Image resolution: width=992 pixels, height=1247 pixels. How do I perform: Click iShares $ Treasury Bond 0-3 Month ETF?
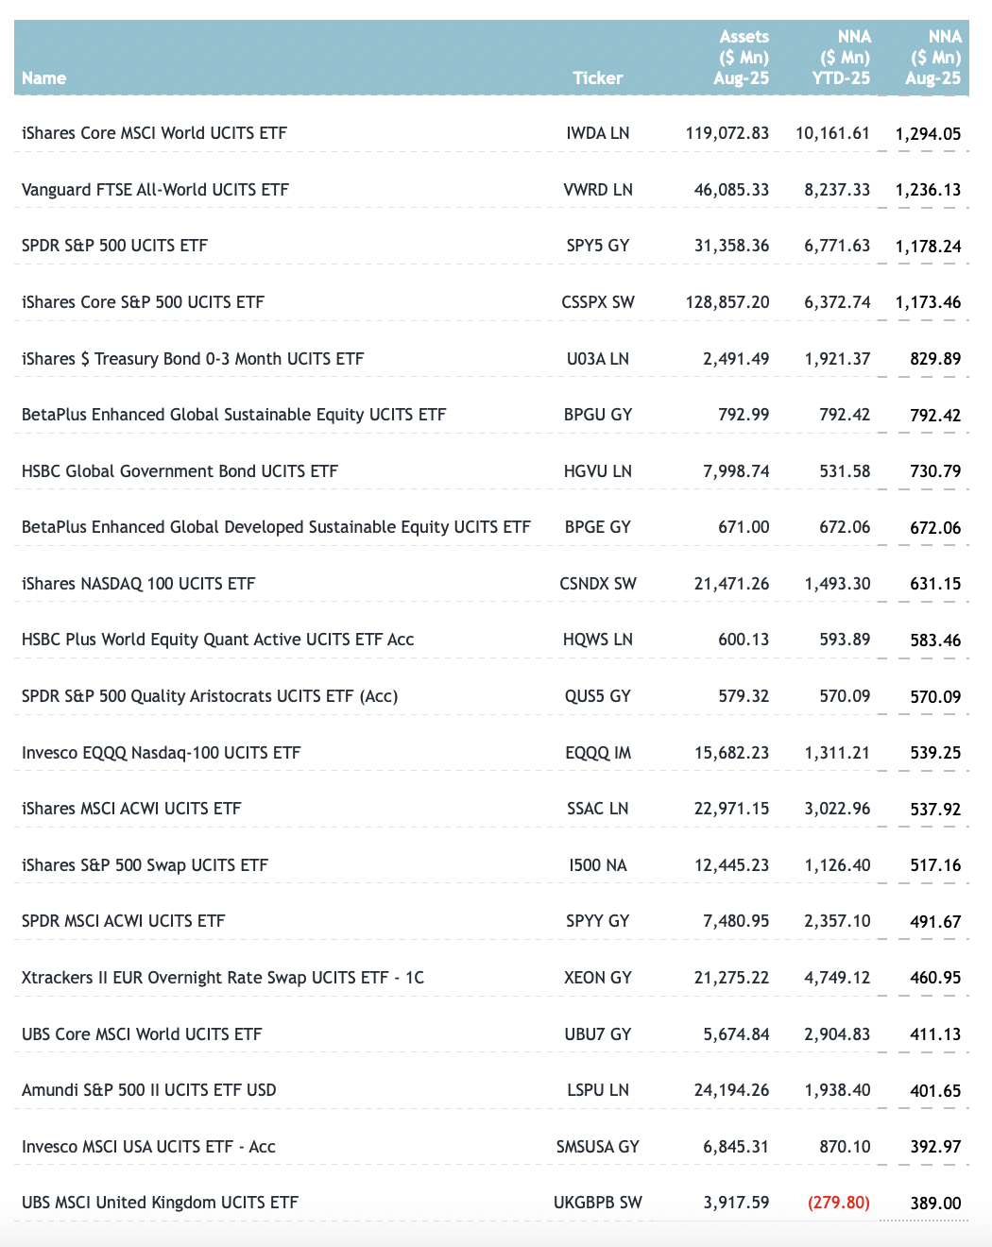pyautogui.click(x=193, y=359)
